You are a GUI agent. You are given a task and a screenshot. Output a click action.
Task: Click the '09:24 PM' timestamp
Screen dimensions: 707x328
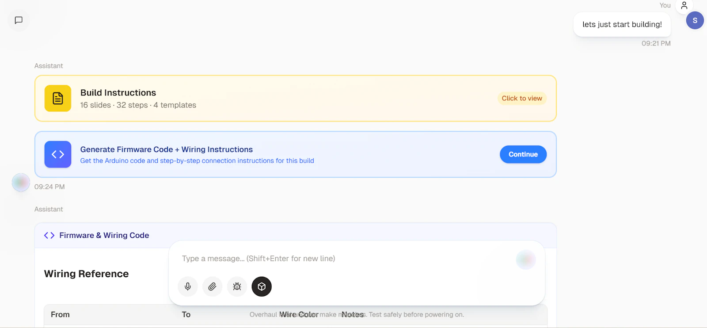(x=49, y=187)
